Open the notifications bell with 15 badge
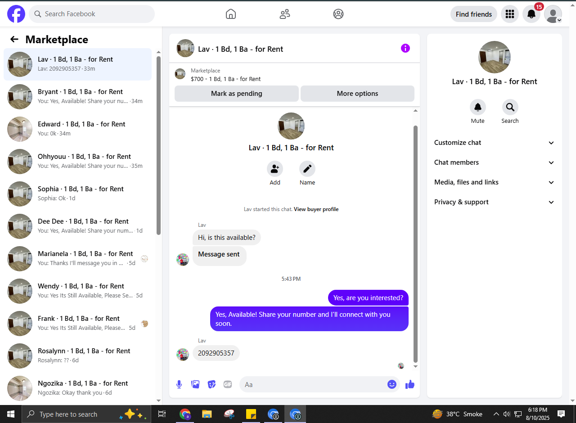This screenshot has width=576, height=423. pyautogui.click(x=531, y=14)
